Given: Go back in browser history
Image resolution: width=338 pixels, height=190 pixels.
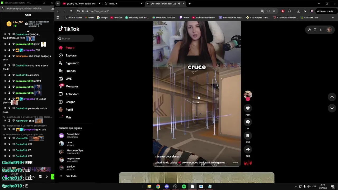Looking at the screenshot, I should coord(58,11).
